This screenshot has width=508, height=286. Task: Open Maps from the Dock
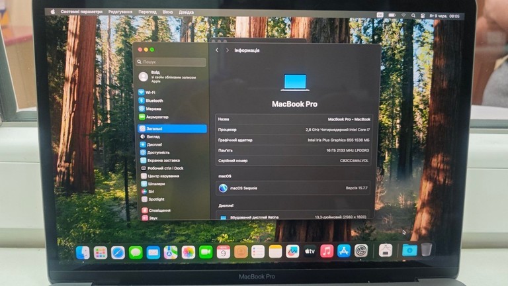171,252
